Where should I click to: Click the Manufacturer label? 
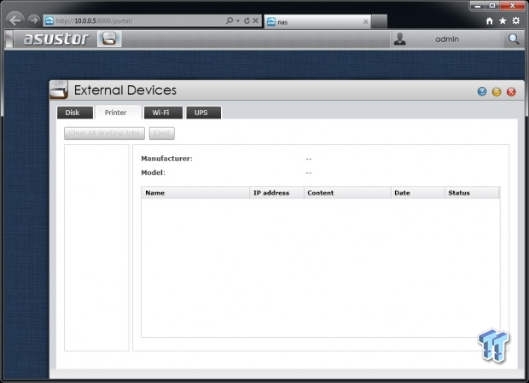(166, 159)
